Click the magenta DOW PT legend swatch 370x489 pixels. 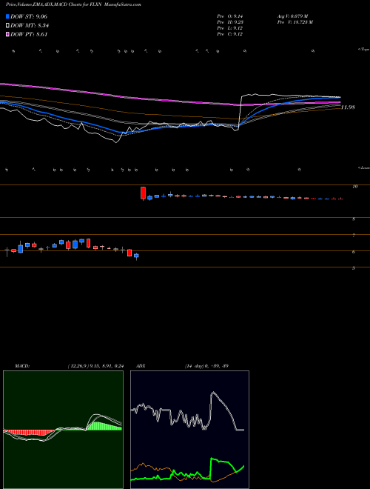[x=7, y=35]
